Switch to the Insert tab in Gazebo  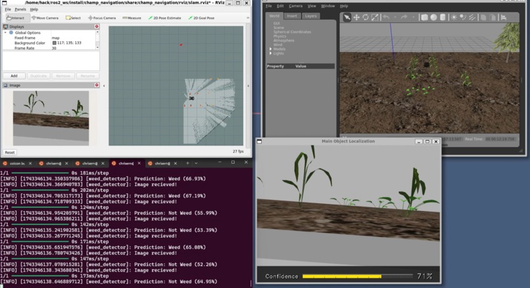click(x=292, y=16)
